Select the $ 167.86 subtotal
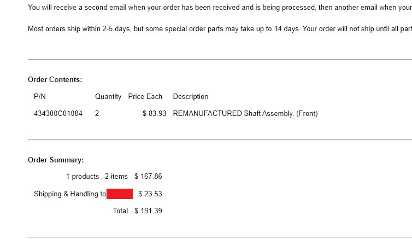The height and width of the screenshot is (239, 412). [148, 176]
